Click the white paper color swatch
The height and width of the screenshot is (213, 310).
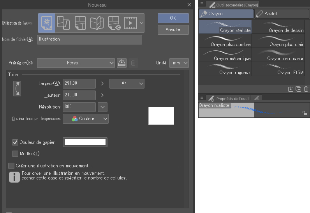(x=85, y=142)
